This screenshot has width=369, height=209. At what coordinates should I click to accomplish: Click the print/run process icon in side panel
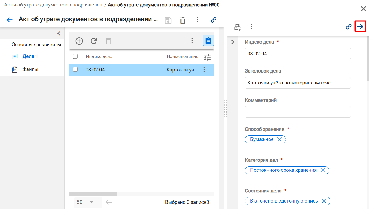tap(237, 27)
